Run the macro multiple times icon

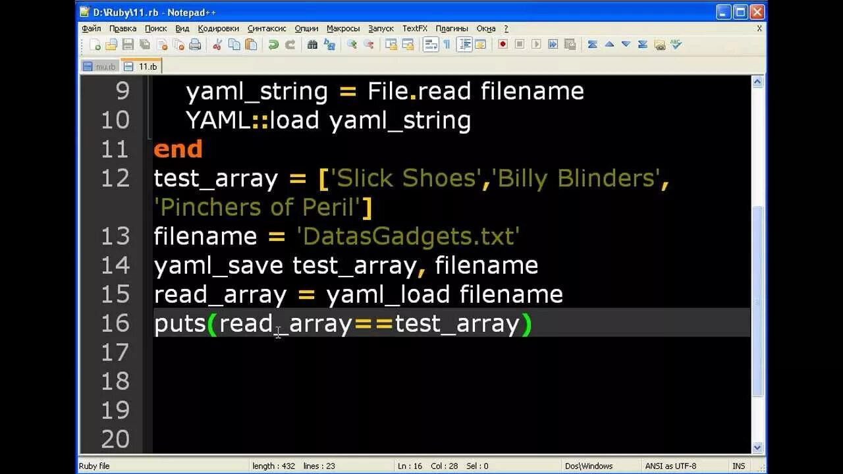pos(553,45)
